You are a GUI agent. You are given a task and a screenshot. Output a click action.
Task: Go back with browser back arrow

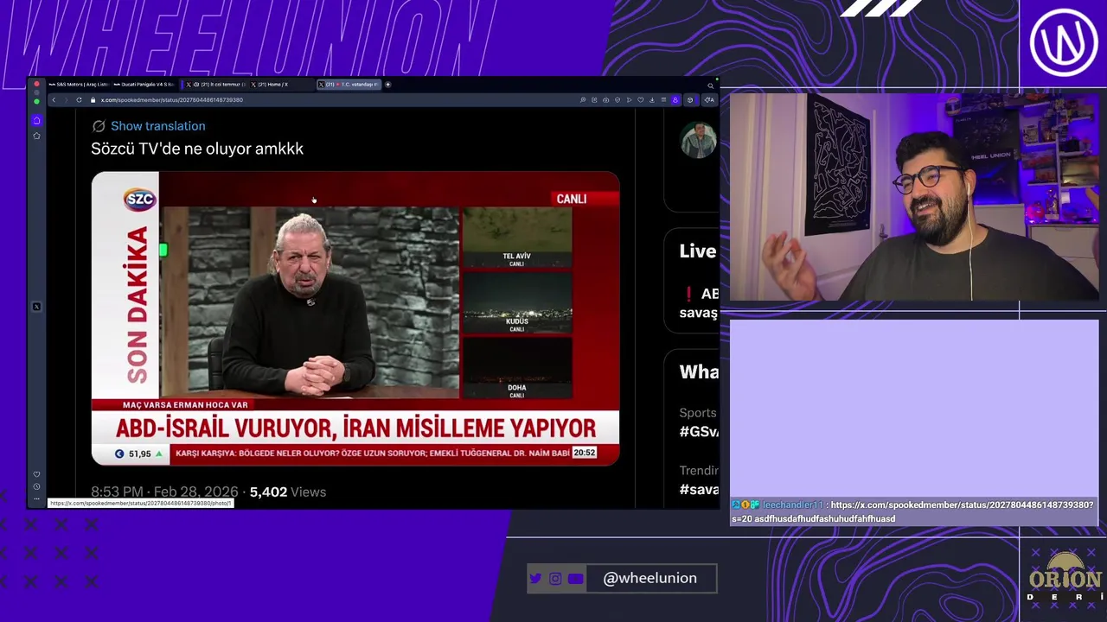54,99
